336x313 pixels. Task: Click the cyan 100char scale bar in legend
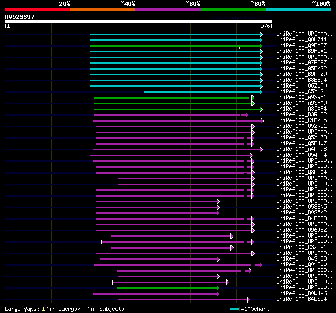[235, 309]
